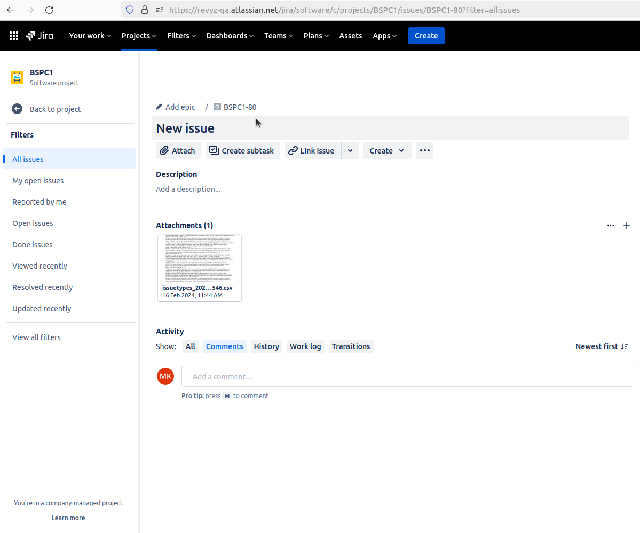640x533 pixels.
Task: Show All activity entries
Action: [x=191, y=346]
